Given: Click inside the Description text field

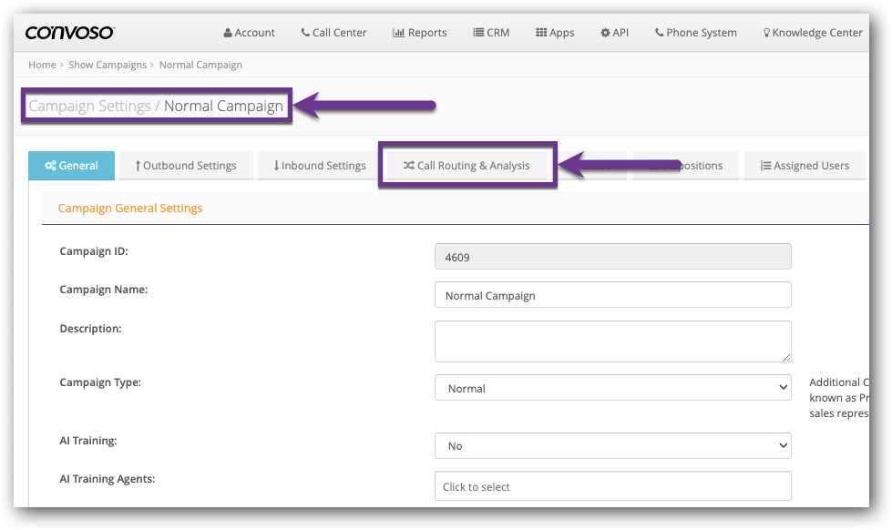Looking at the screenshot, I should click(612, 341).
